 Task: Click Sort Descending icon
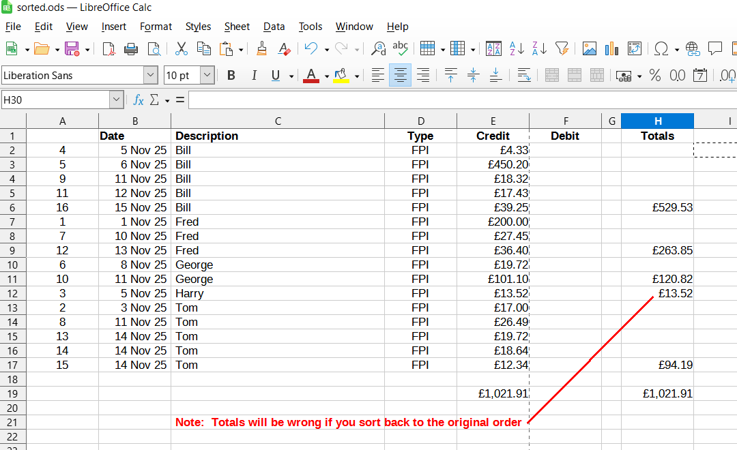tap(539, 48)
